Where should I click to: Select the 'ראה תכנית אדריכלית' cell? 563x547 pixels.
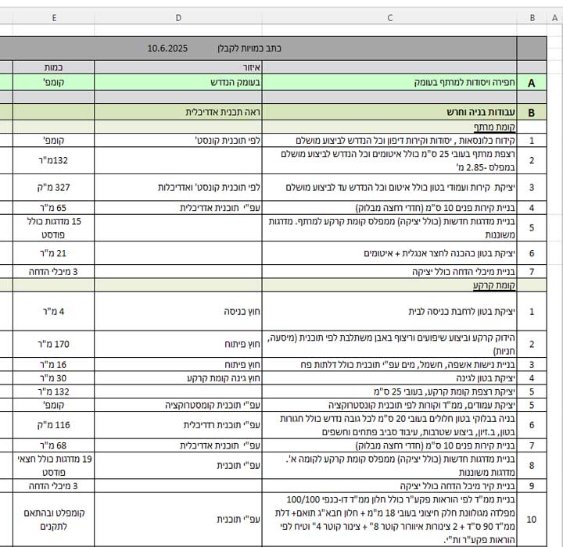178,113
